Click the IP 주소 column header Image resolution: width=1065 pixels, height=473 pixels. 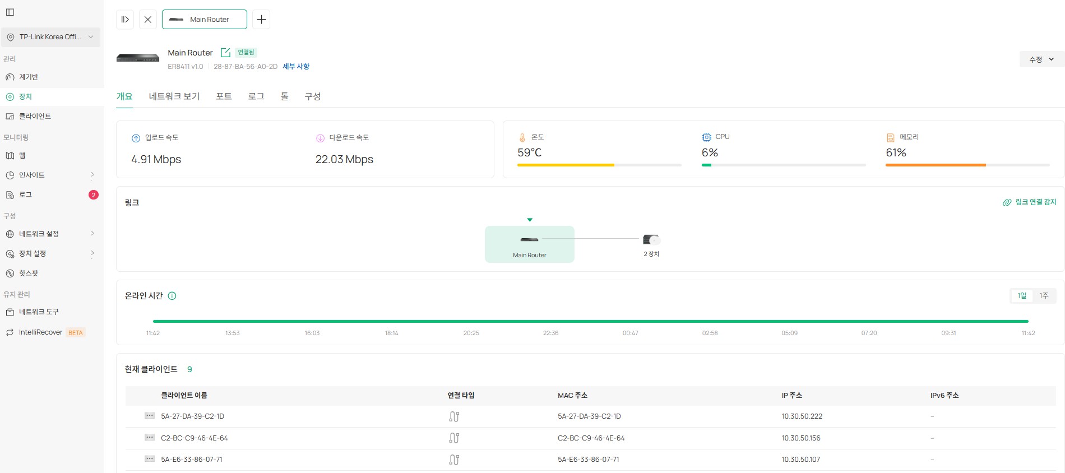[x=792, y=396]
